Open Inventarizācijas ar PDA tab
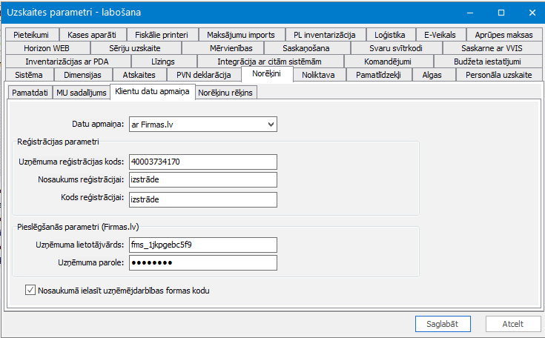 tap(67, 62)
